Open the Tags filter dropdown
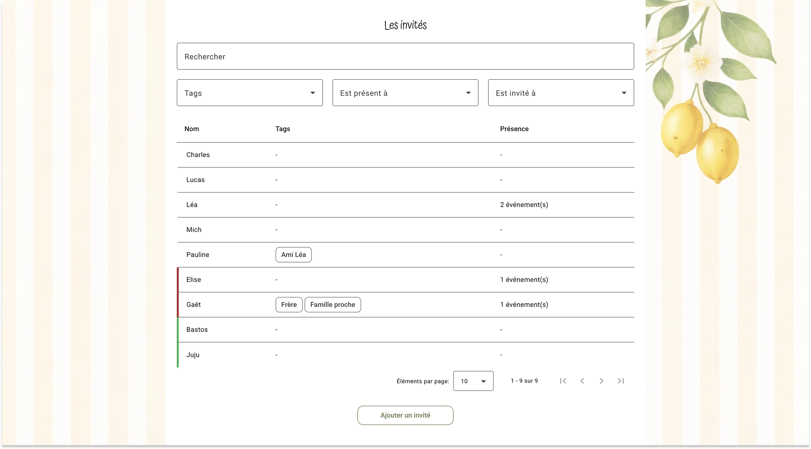This screenshot has width=811, height=449. (250, 93)
